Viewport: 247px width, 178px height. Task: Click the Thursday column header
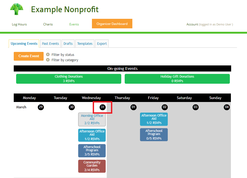click(122, 98)
